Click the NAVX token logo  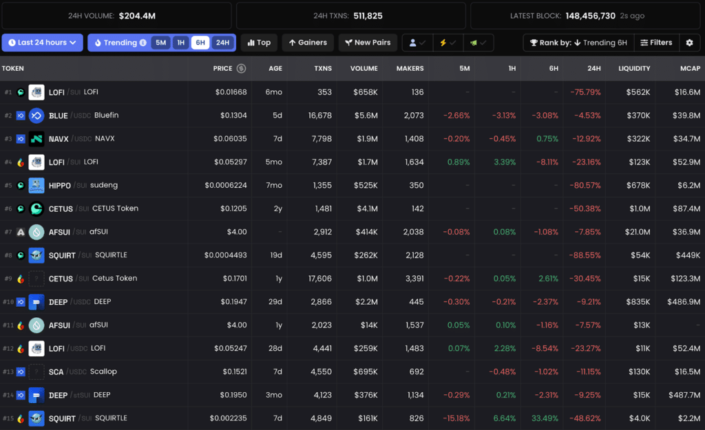tap(36, 139)
